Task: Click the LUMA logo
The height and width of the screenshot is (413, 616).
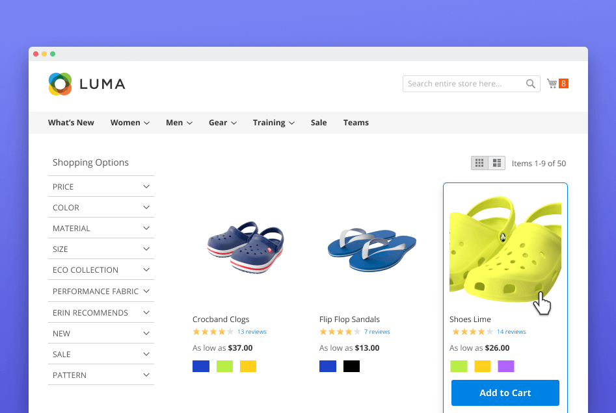Action: [87, 83]
